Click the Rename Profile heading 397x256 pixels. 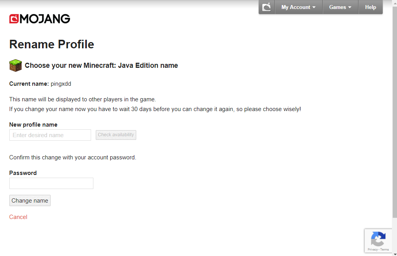coord(52,44)
